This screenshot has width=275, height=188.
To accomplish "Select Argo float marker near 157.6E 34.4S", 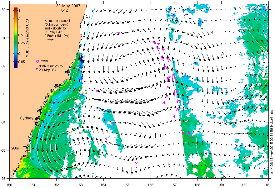I will 189,133.
